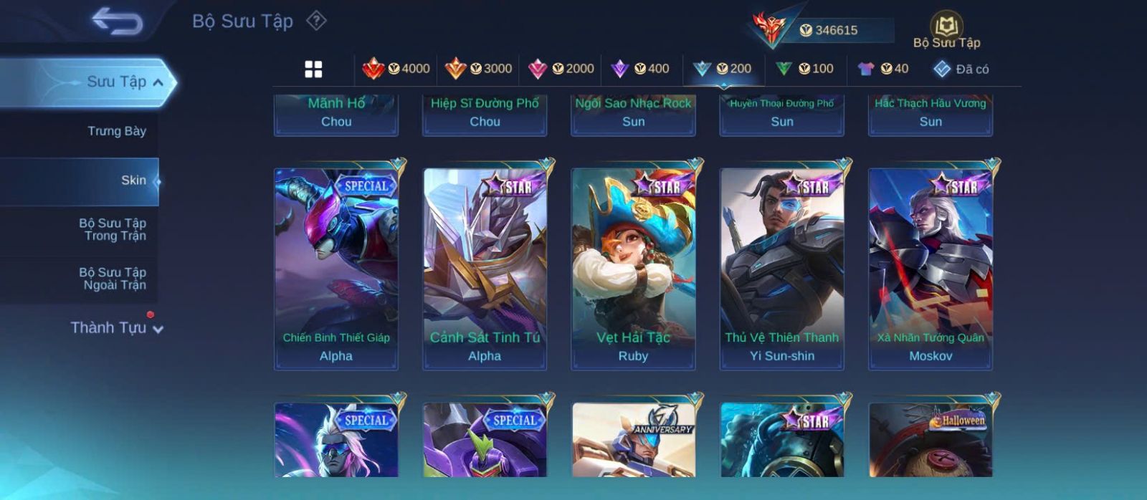Screen dimensions: 1147x500
Task: Open the question mark help icon
Action: click(316, 21)
